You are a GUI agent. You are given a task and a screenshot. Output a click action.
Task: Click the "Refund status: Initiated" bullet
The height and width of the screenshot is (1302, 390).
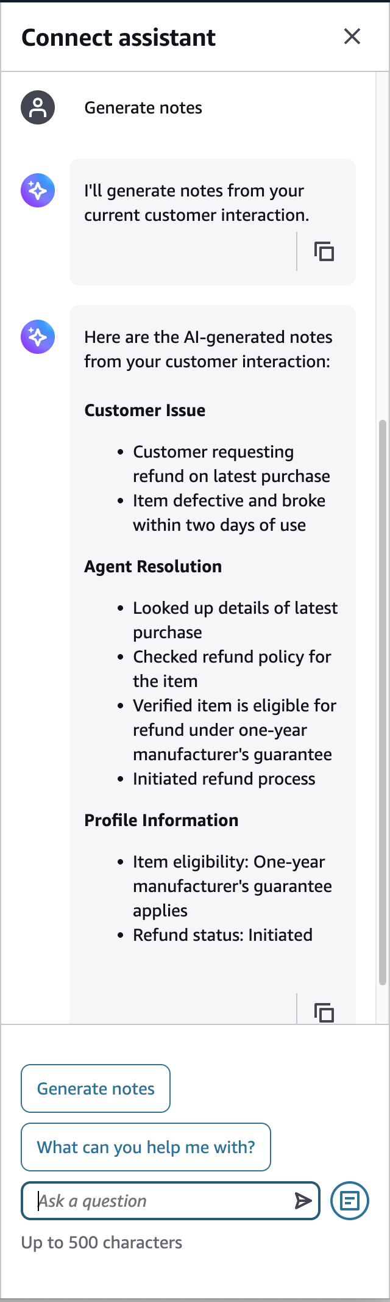(x=222, y=935)
